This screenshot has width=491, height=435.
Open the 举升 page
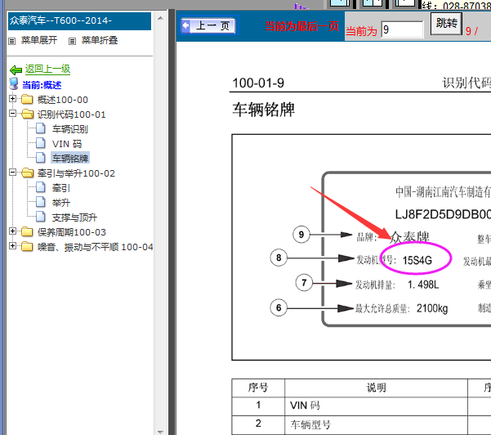[61, 203]
